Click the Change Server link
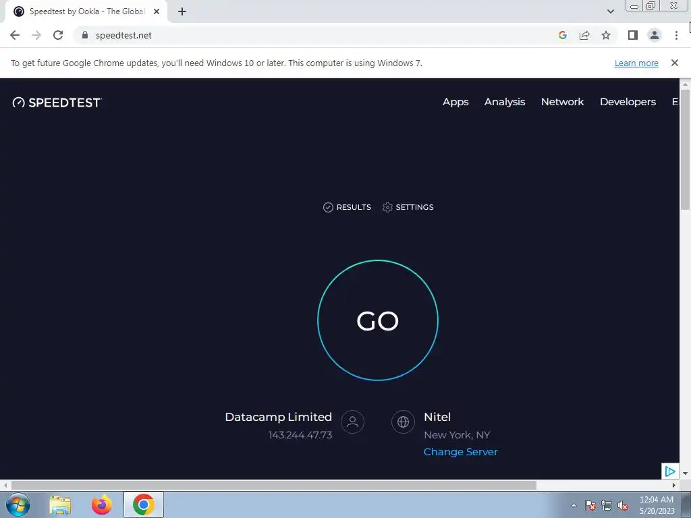 click(460, 452)
